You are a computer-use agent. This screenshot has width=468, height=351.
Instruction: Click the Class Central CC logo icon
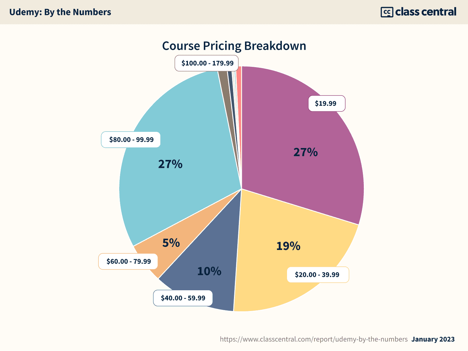(387, 12)
